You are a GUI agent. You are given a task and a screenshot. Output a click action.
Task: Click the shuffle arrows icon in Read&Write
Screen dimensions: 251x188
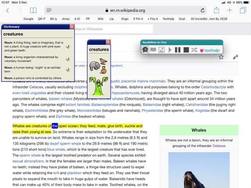click(x=194, y=50)
